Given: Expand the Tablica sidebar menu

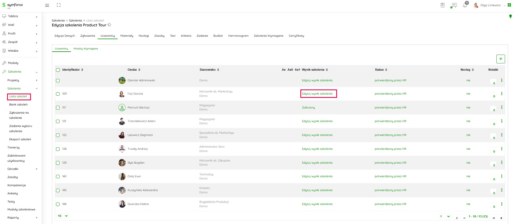Looking at the screenshot, I should pos(20,16).
